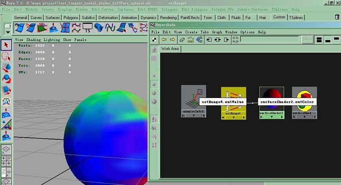The height and width of the screenshot is (185, 341).
Task: Click the green curve shelf icon
Action: [x=110, y=28]
